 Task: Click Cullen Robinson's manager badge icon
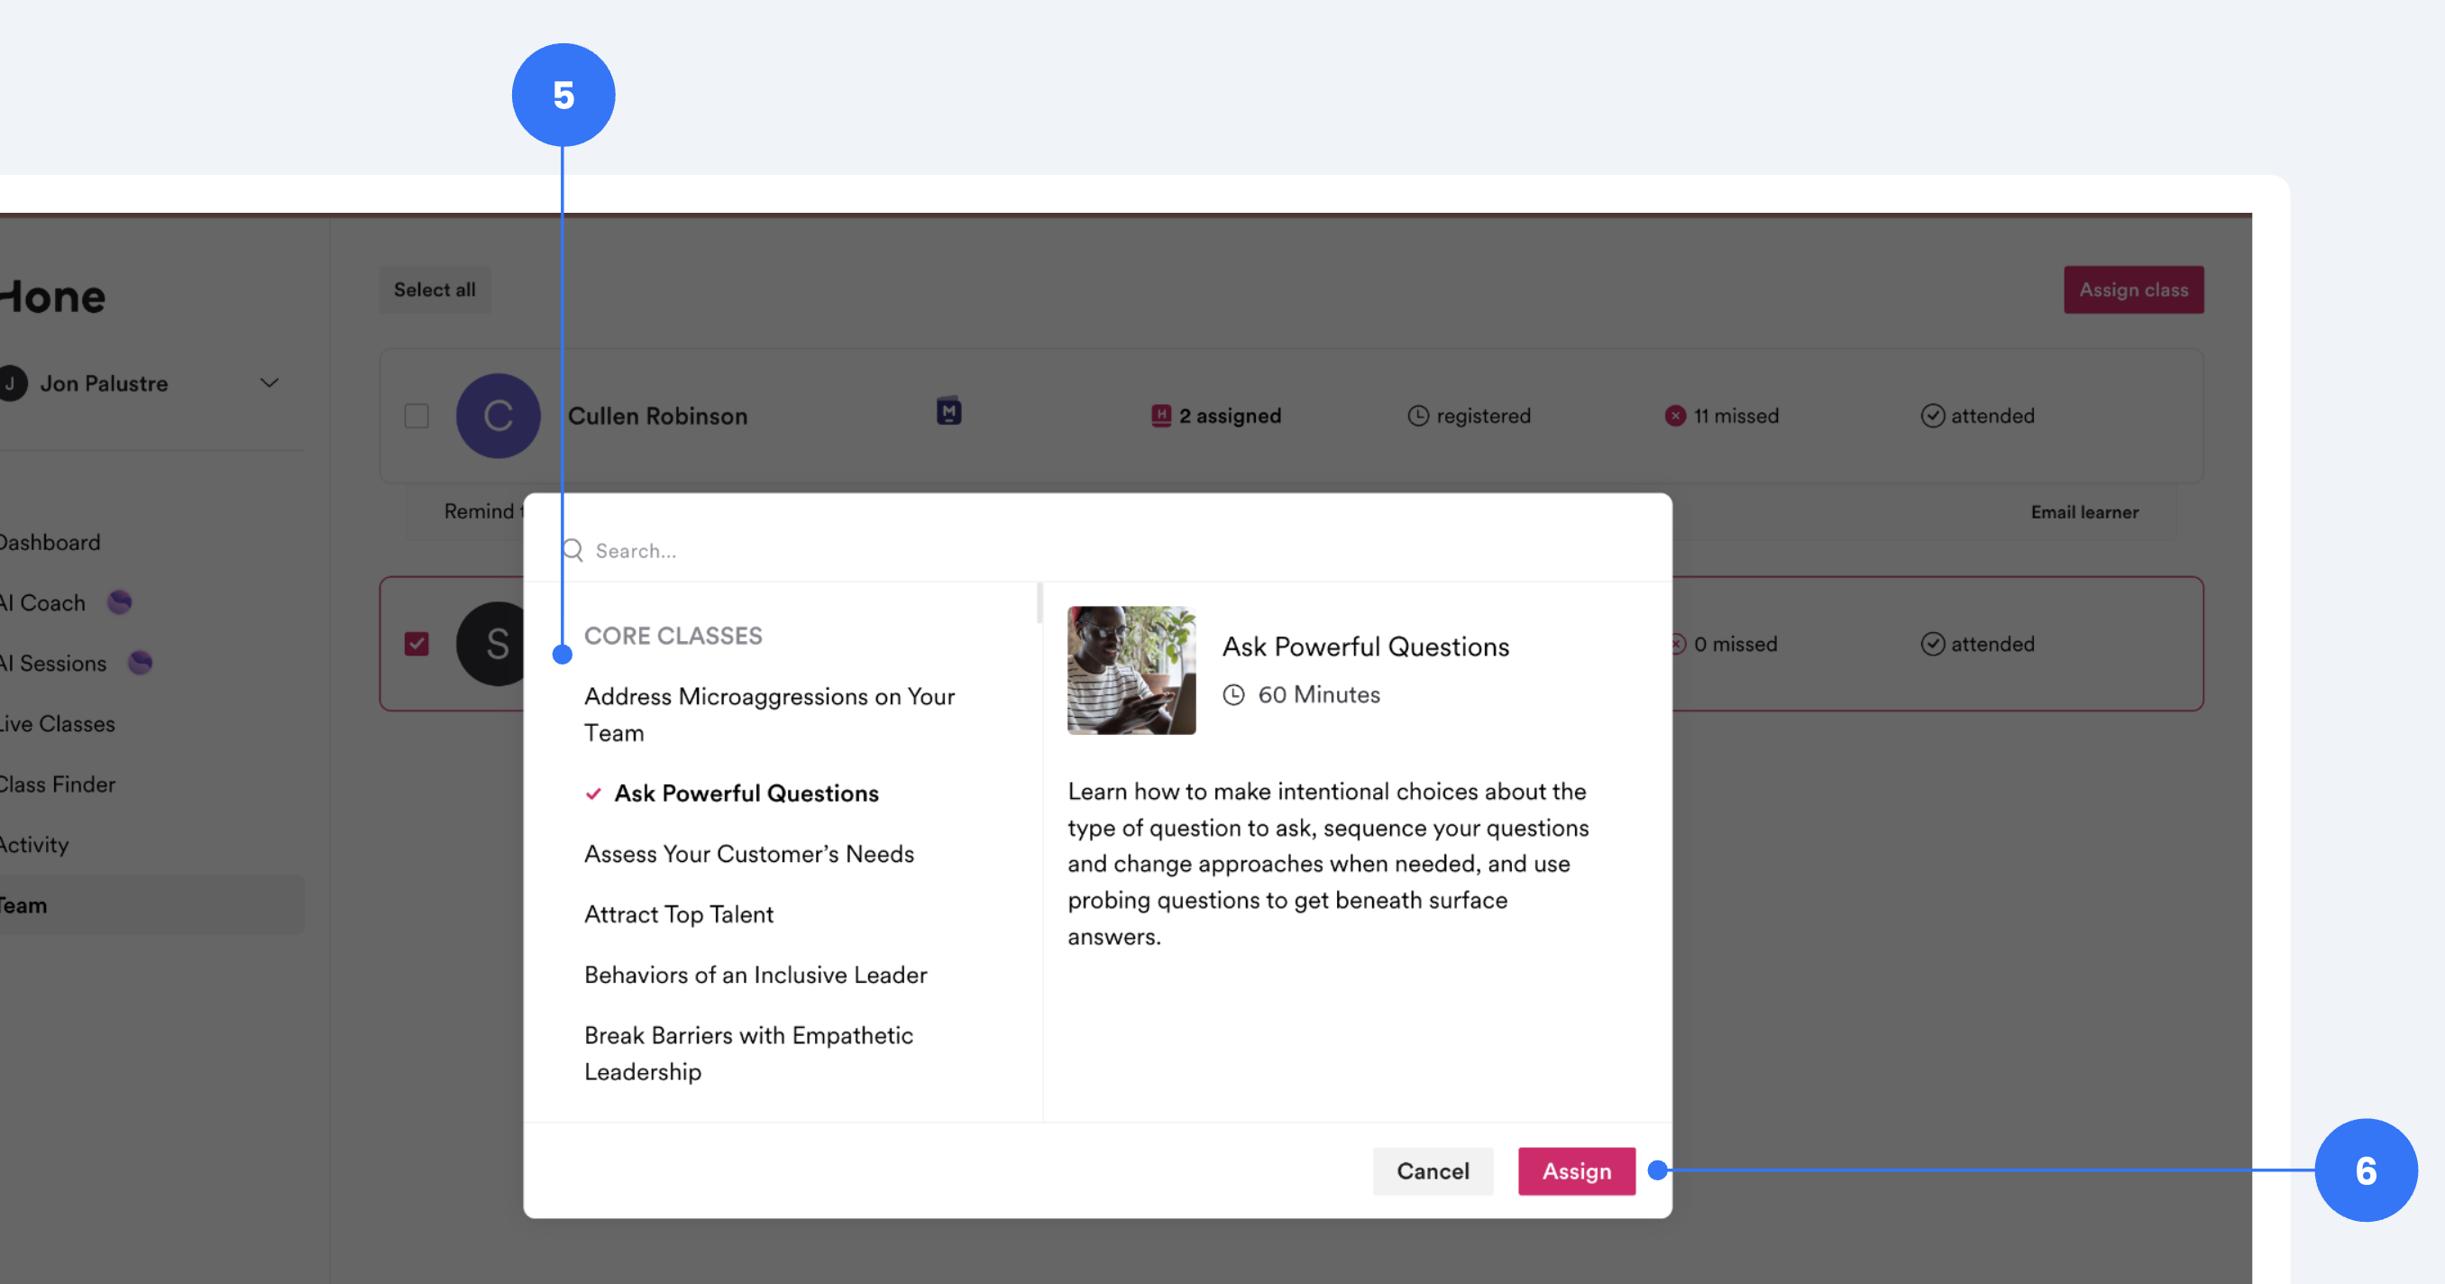[948, 412]
